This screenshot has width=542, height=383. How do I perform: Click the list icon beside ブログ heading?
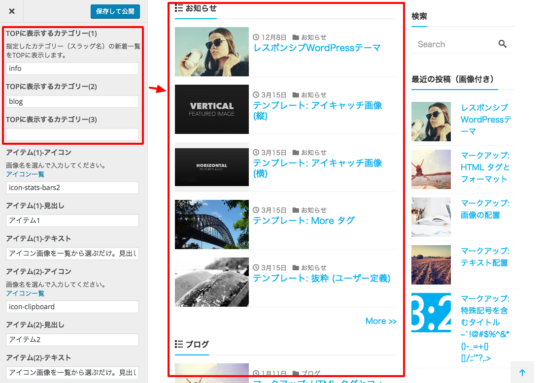click(179, 344)
